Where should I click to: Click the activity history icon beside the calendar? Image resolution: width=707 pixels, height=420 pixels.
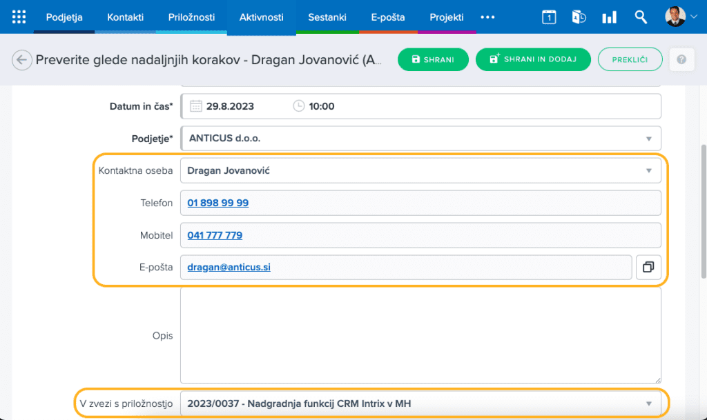(579, 17)
